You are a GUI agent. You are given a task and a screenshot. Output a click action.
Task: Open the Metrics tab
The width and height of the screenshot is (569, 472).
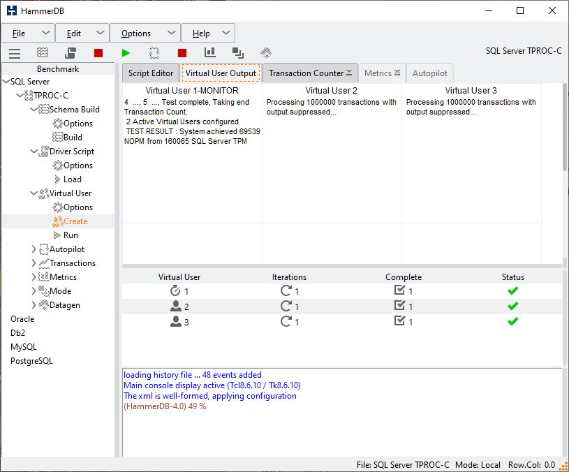(x=382, y=73)
